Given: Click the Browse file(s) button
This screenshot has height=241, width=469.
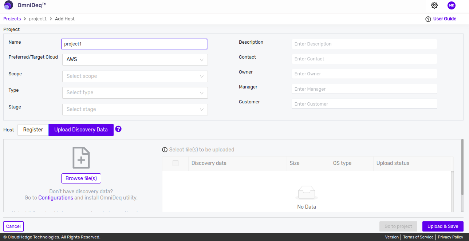Looking at the screenshot, I should tap(81, 178).
